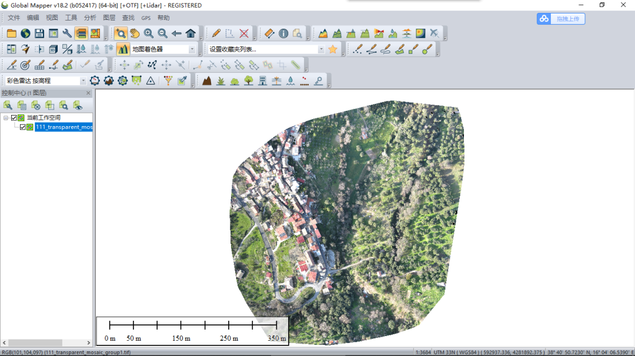Classify Lidar high vegetation tree icon

pyautogui.click(x=248, y=81)
